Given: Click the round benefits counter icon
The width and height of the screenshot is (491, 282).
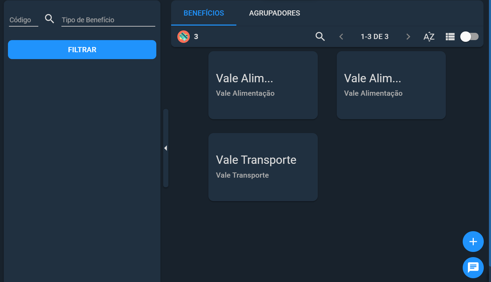Looking at the screenshot, I should tap(184, 37).
